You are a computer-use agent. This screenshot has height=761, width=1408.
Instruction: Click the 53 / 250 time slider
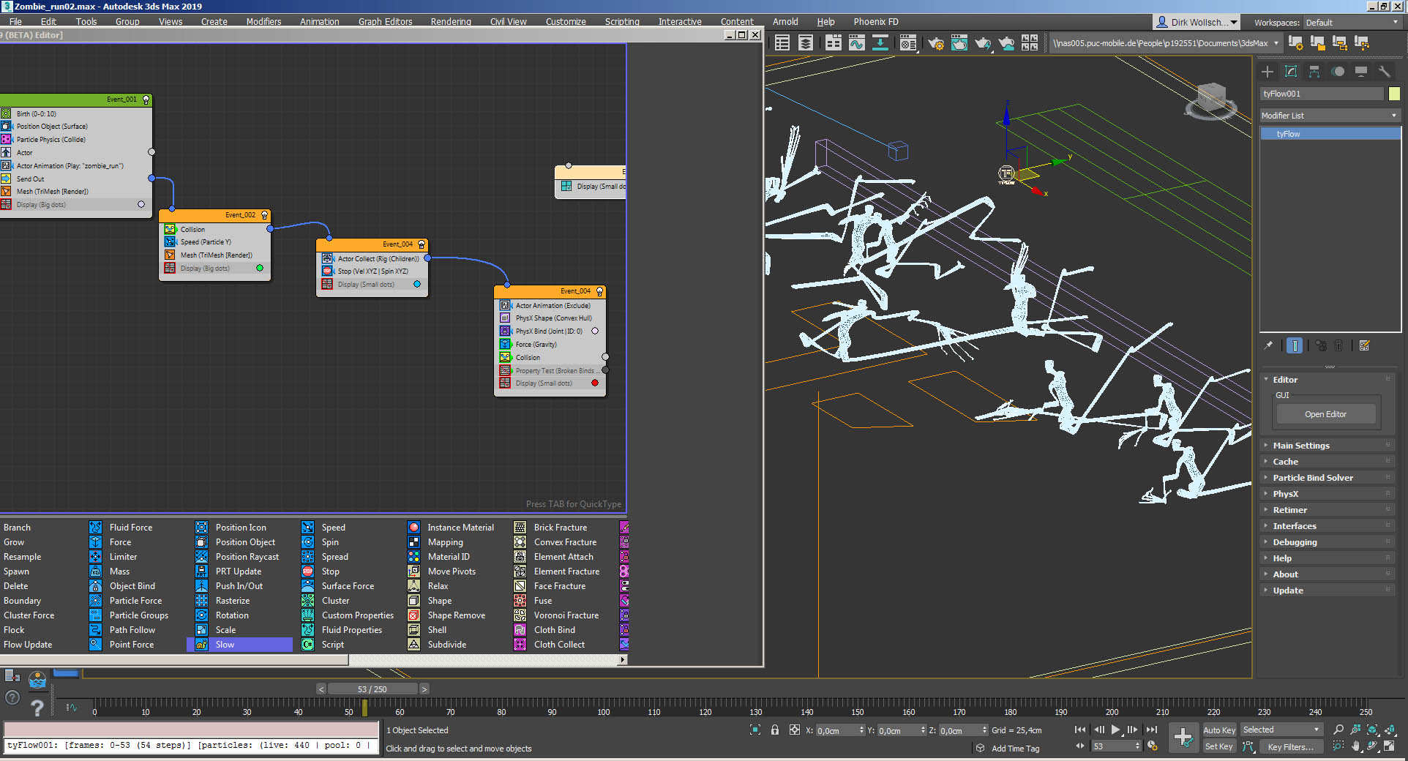click(372, 689)
